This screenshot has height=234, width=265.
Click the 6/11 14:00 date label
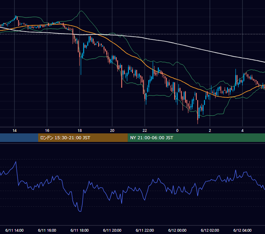(x=14, y=230)
